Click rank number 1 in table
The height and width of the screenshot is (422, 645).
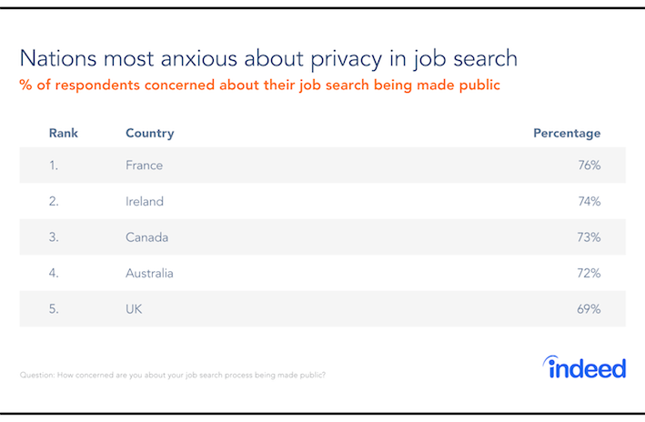54,166
